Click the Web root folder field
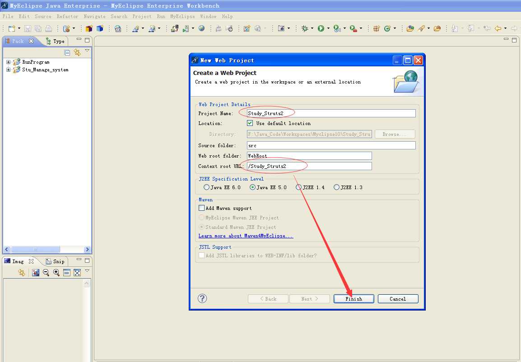 [x=309, y=156]
